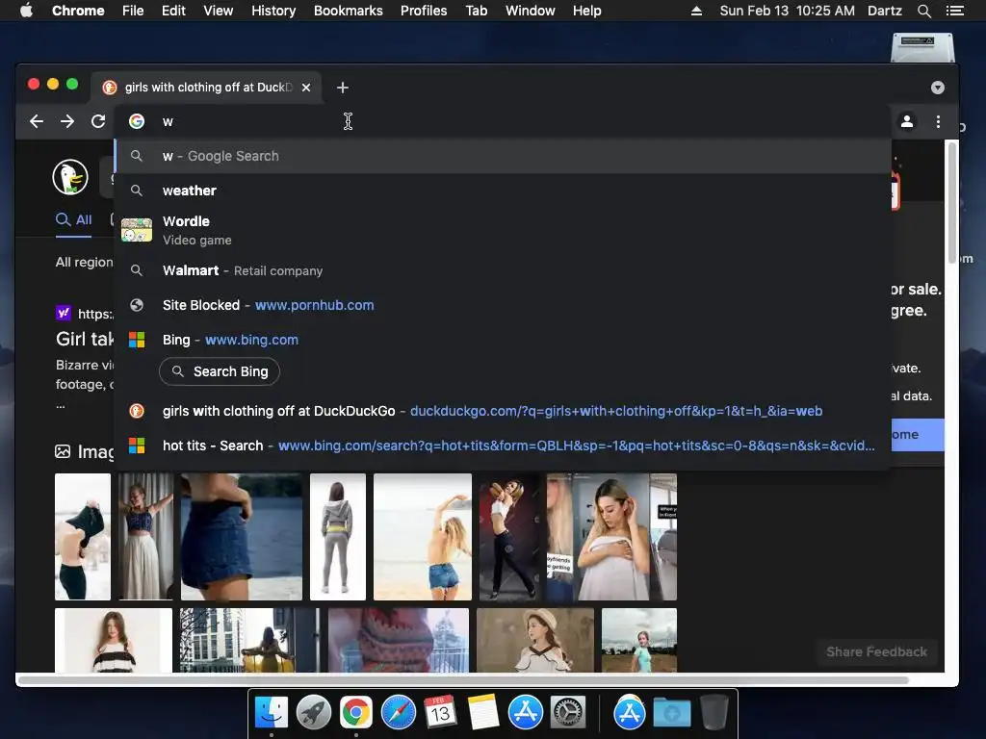Image resolution: width=986 pixels, height=739 pixels.
Task: Open the Window menu
Action: pos(531,11)
